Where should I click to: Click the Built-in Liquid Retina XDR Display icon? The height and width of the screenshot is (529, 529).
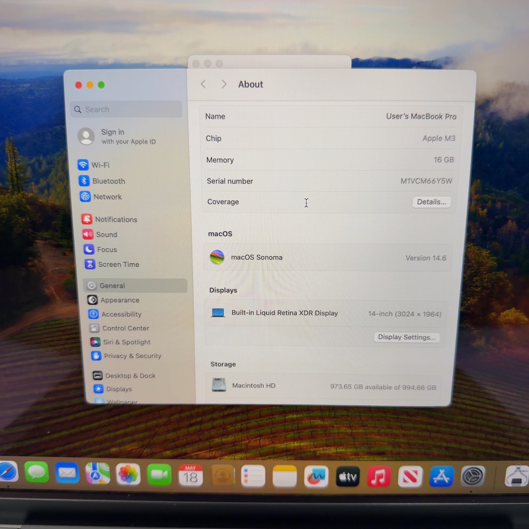point(218,313)
